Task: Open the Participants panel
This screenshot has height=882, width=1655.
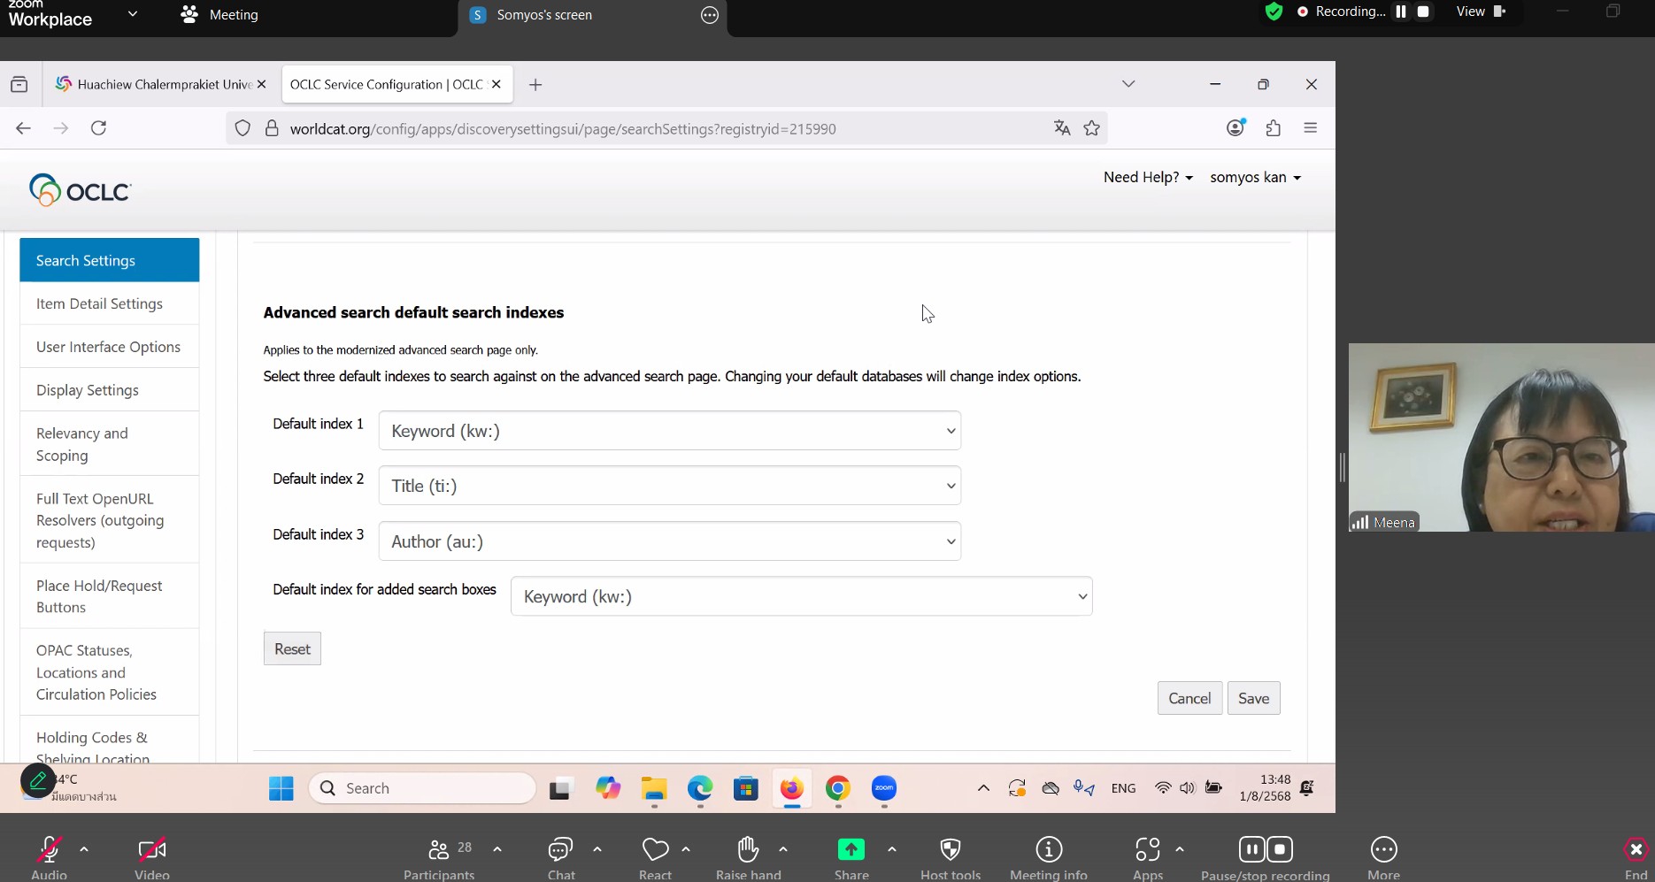Action: 439,857
